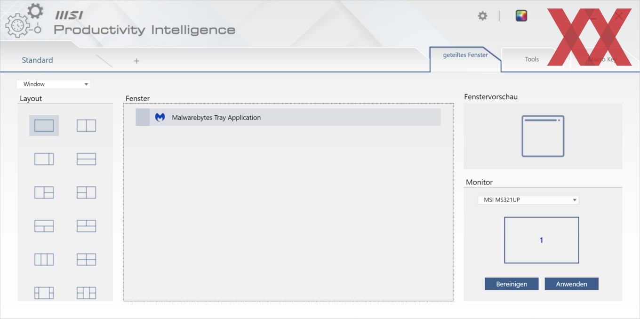Select layout with split top and bottom row

point(86,226)
